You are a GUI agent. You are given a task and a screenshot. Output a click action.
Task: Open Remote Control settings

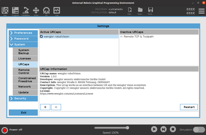pyautogui.click(x=25, y=71)
